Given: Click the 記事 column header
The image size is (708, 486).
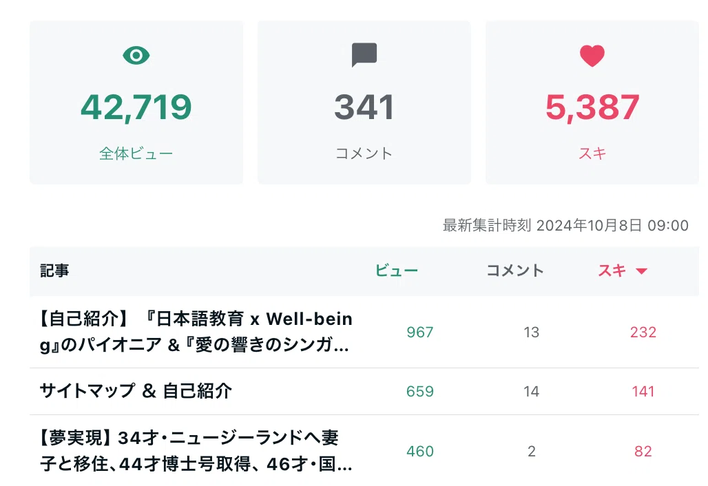Looking at the screenshot, I should click(54, 271).
